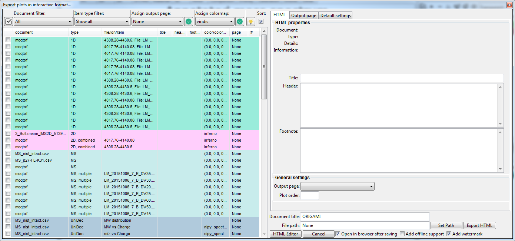
Task: Open the Assign colormap dropdown
Action: click(215, 22)
